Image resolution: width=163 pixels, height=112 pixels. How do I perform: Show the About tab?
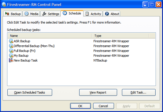pyautogui.click(x=112, y=14)
